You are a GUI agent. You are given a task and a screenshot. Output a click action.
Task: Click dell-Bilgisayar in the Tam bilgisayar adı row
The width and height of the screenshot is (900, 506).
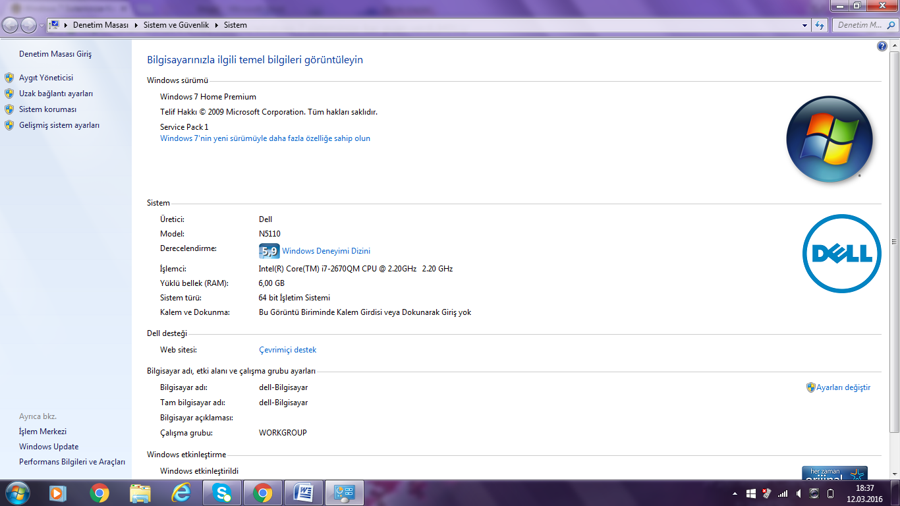283,403
